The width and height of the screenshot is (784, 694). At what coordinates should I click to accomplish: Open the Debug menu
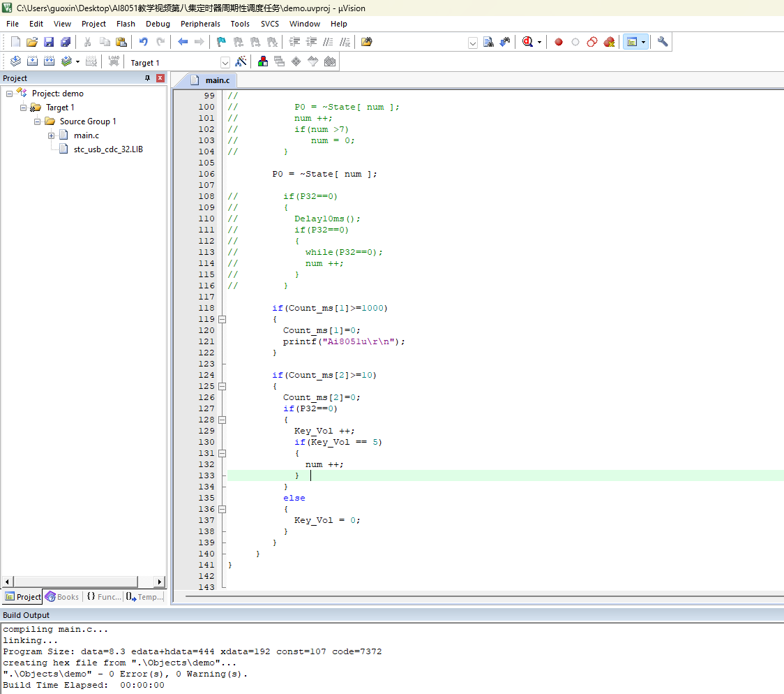tap(158, 24)
